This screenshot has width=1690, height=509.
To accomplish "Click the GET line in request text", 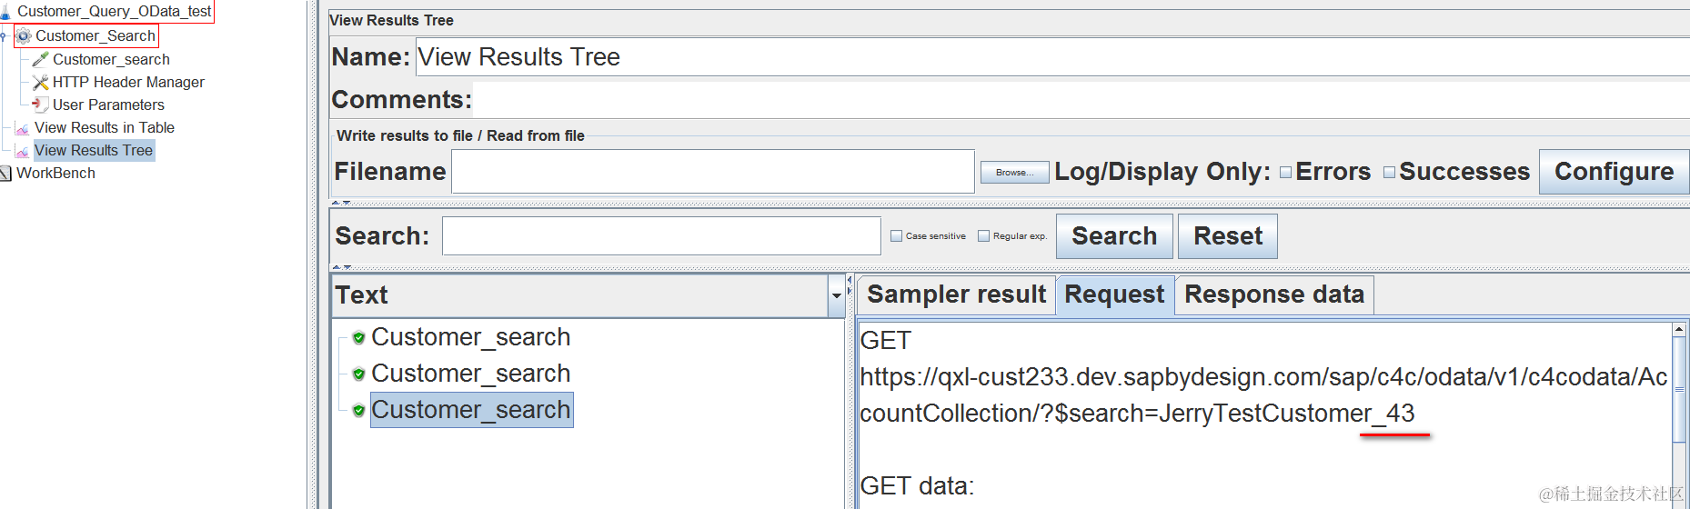I will pyautogui.click(x=885, y=341).
